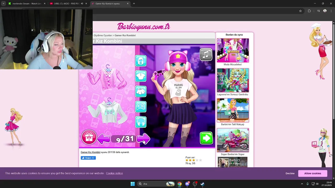Open the Chrome three-dot menu

pos(331,11)
